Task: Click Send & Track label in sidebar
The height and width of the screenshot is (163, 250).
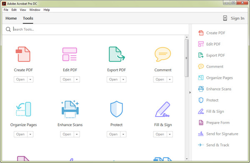Action: pyautogui.click(x=217, y=145)
